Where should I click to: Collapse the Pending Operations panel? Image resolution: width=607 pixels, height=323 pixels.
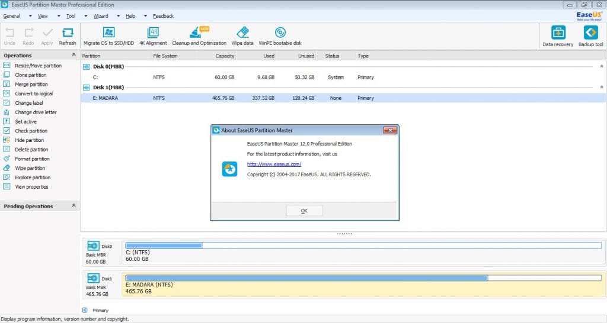coord(74,205)
